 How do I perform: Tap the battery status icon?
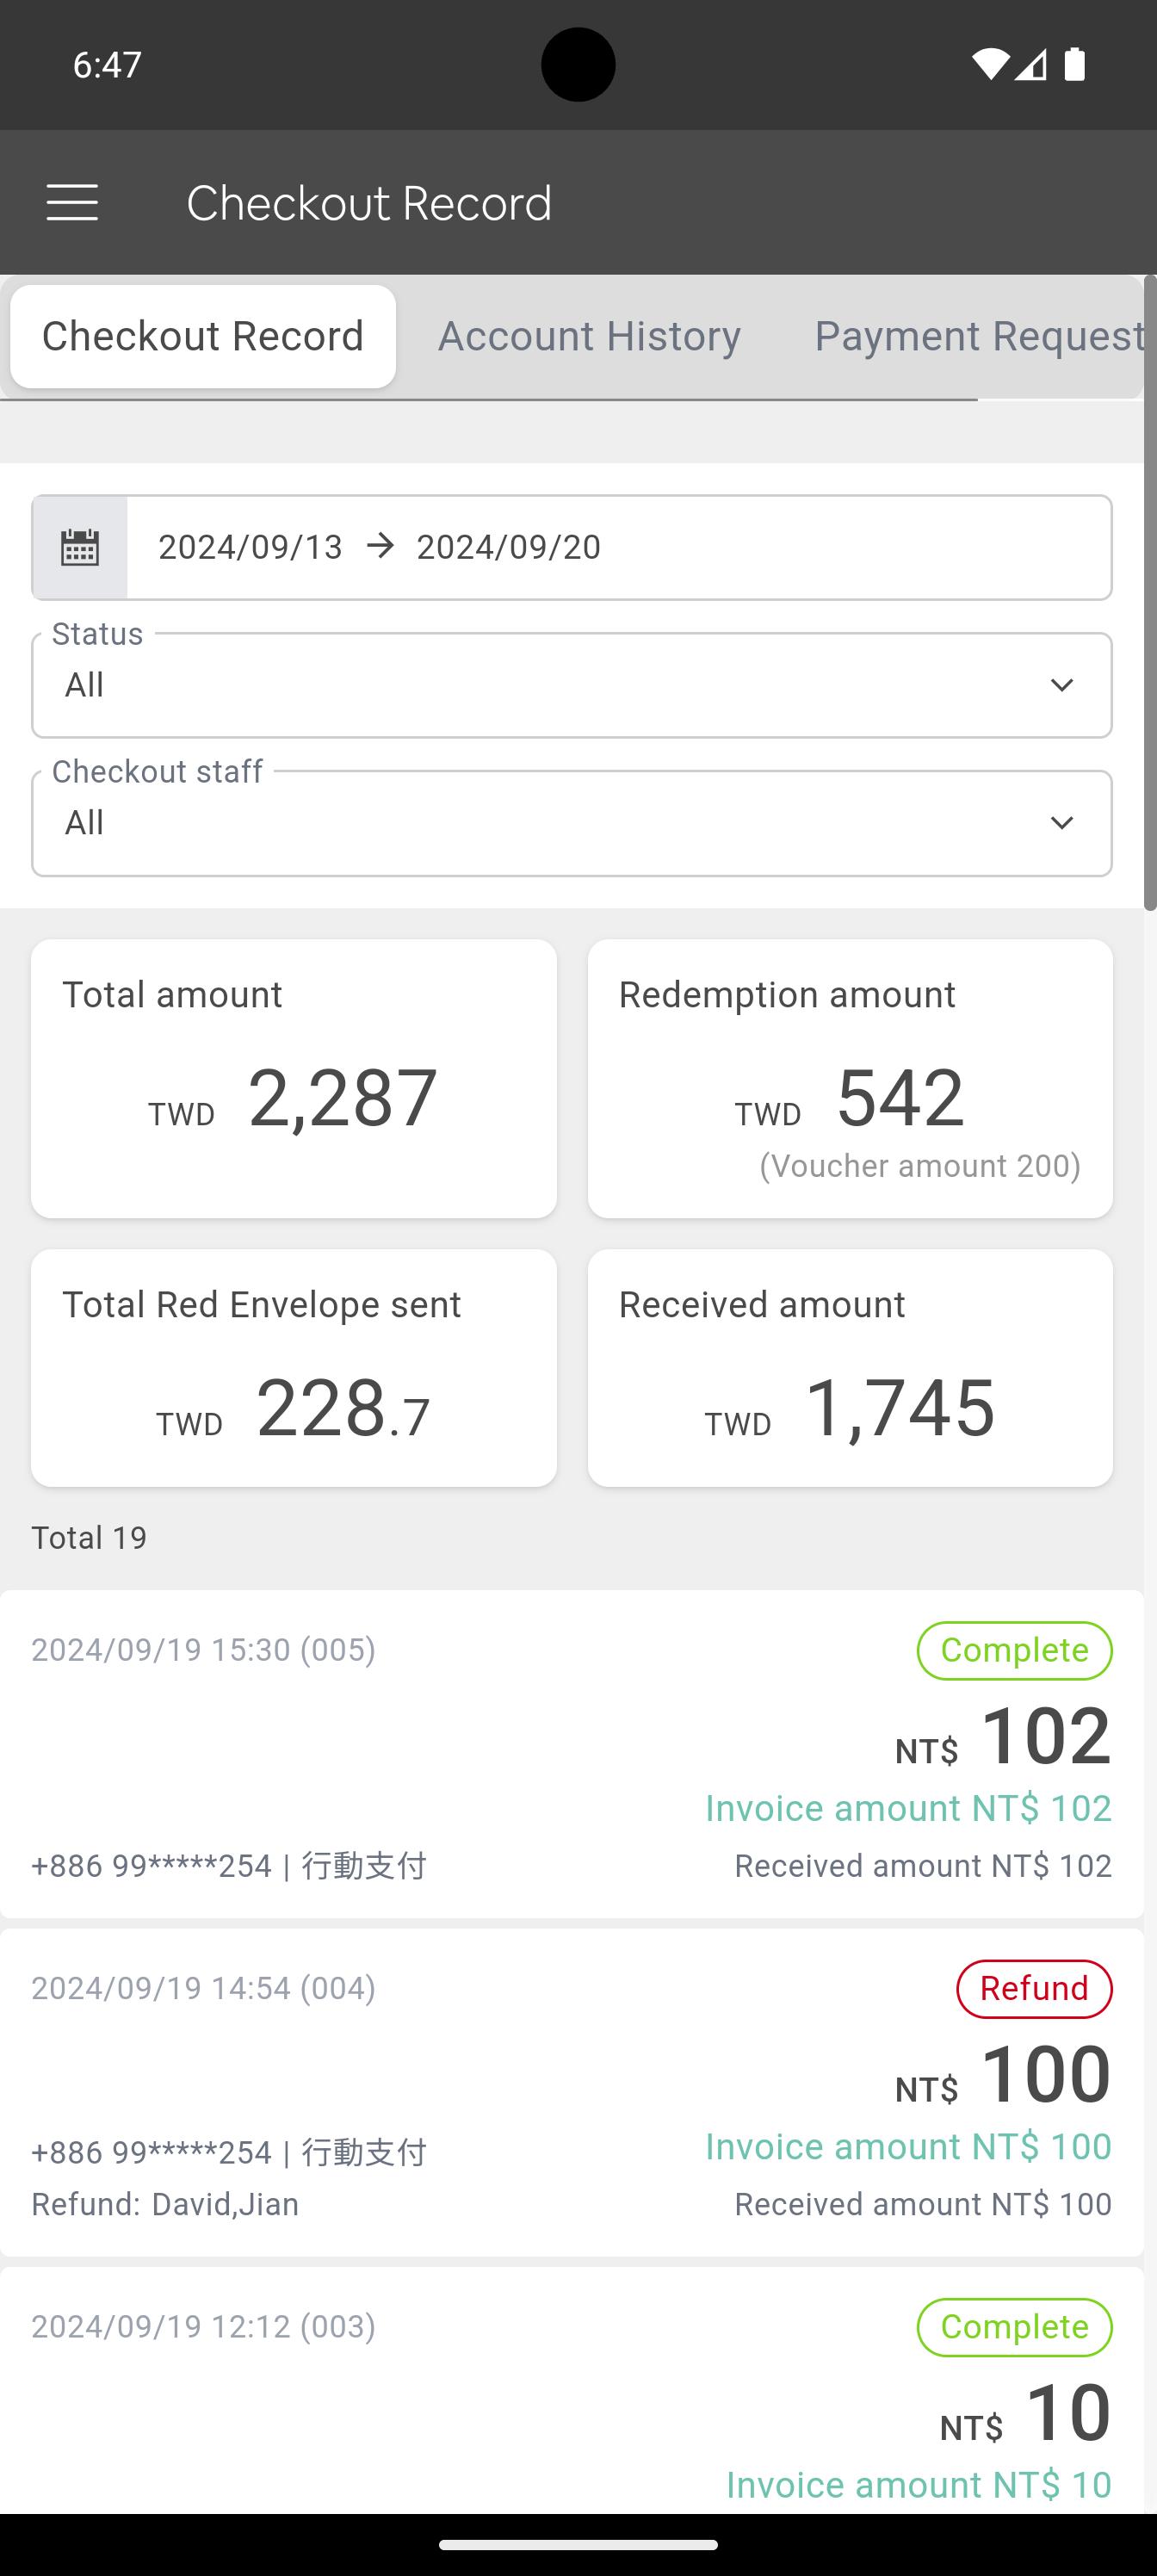point(1075,65)
